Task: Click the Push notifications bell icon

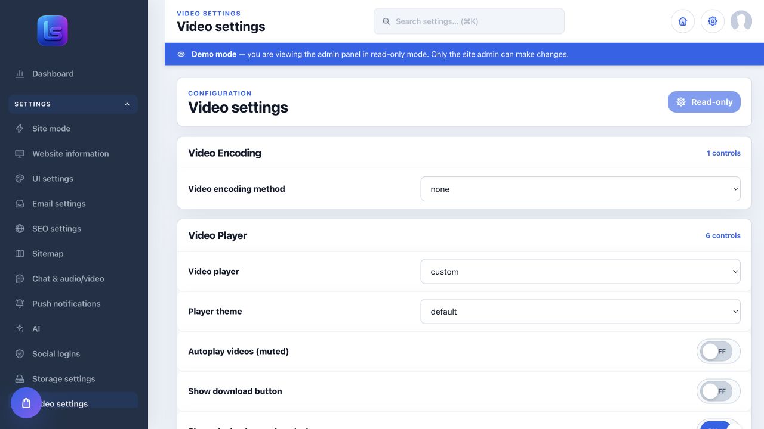Action: point(20,304)
